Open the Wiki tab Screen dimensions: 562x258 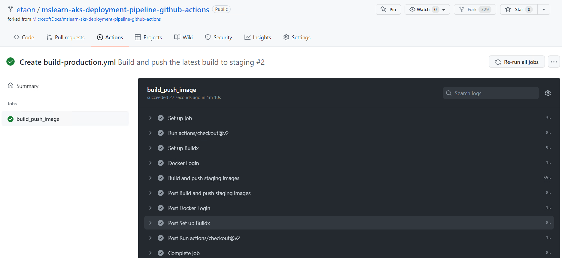pos(184,37)
